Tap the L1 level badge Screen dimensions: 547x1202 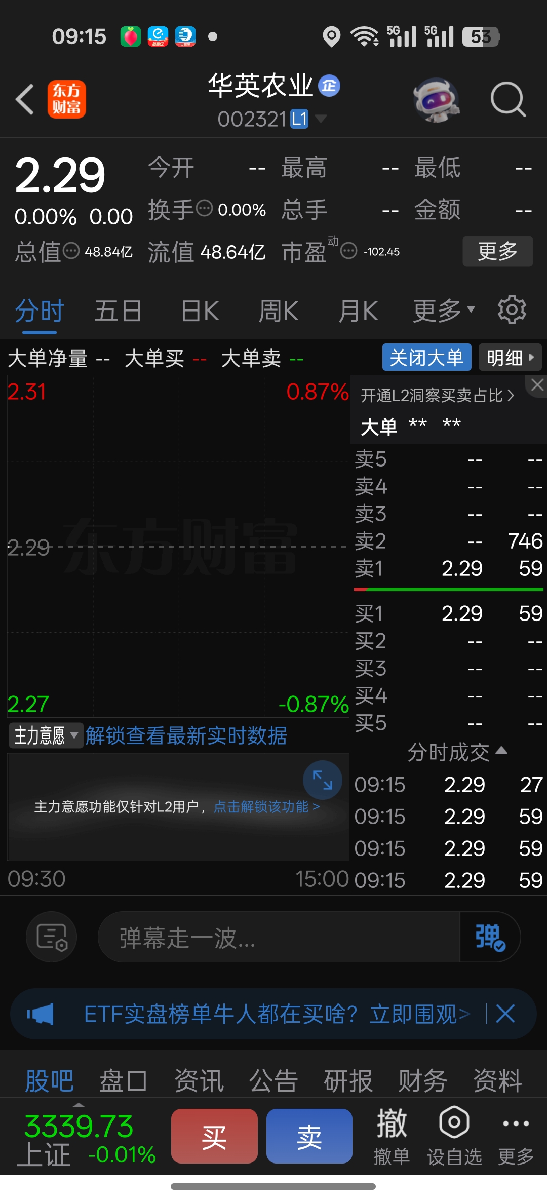click(x=299, y=119)
